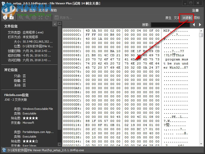Click the open-with arrow icon on the toolbar

coord(12,18)
